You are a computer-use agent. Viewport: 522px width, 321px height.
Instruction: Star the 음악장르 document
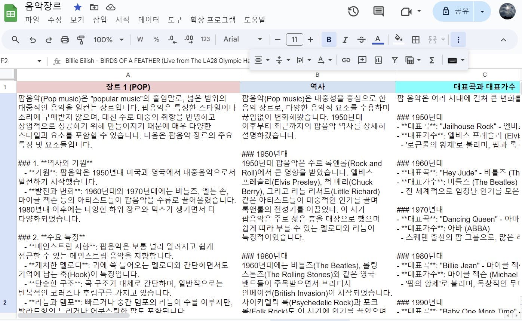click(78, 7)
